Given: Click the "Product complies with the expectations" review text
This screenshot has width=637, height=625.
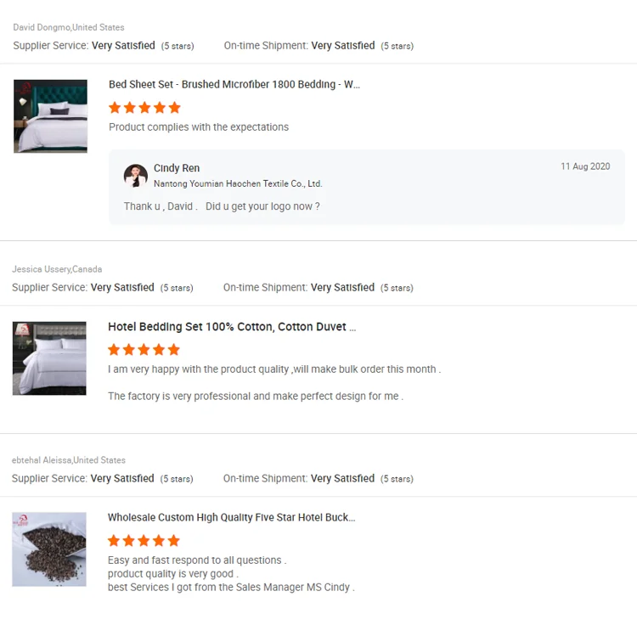Looking at the screenshot, I should [199, 127].
